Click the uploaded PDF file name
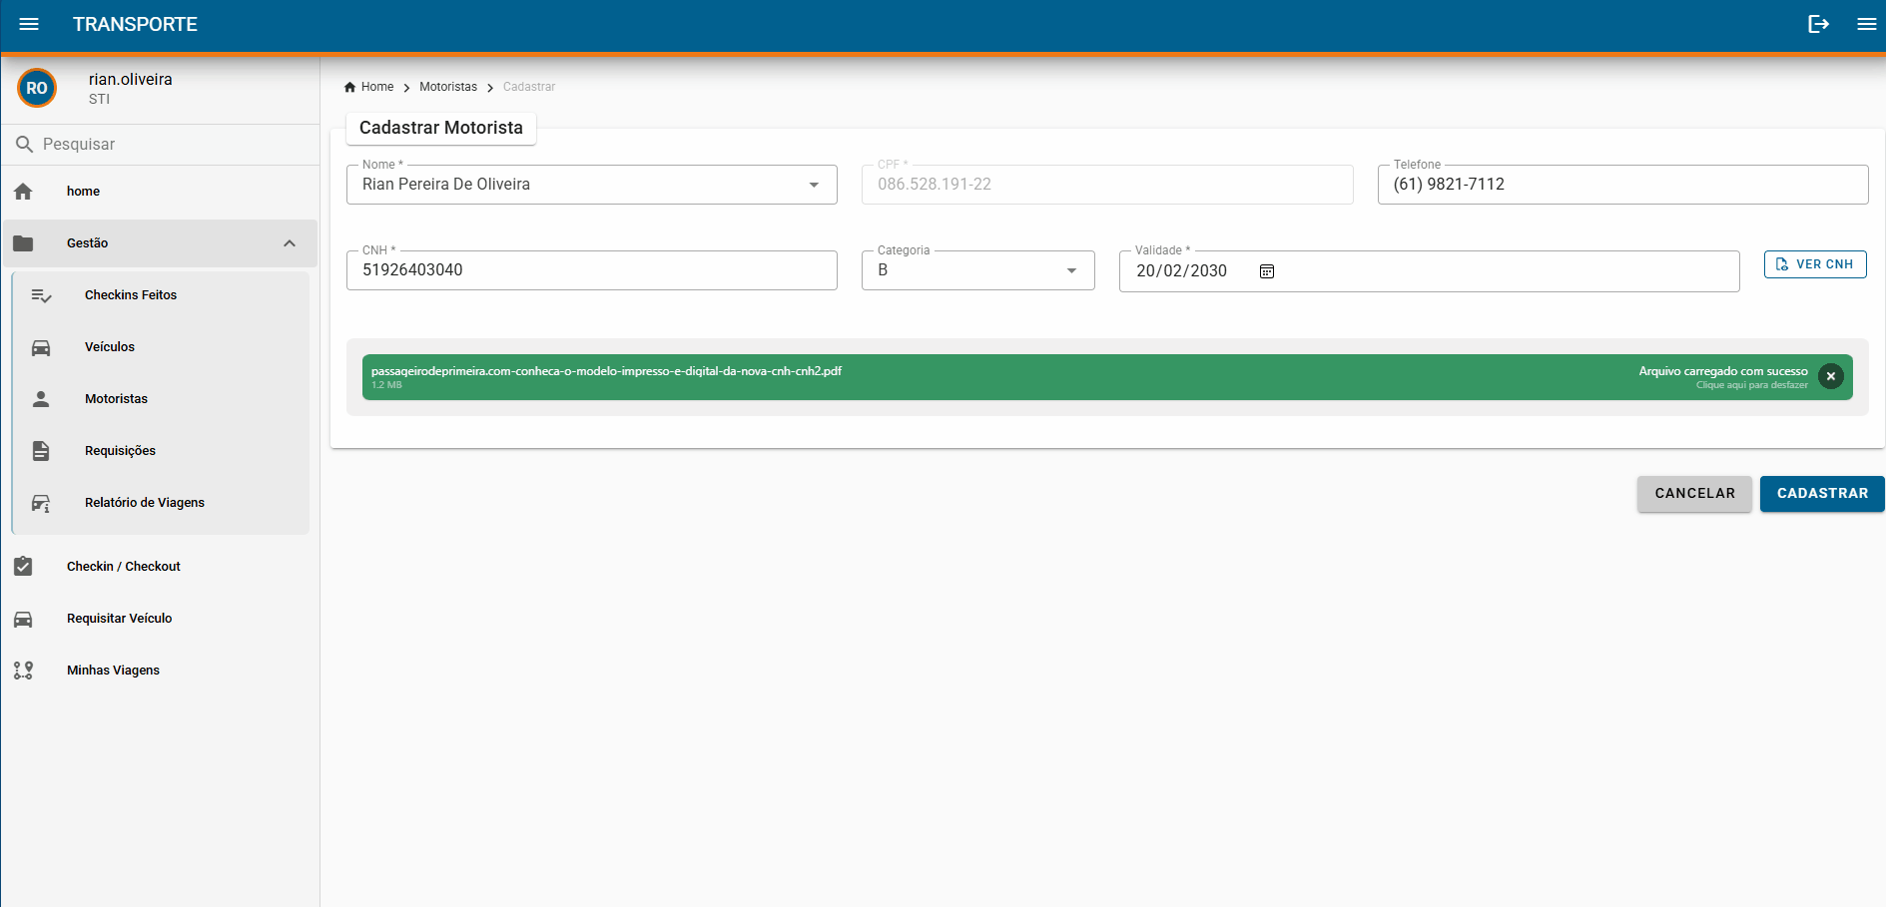This screenshot has height=907, width=1886. point(606,371)
